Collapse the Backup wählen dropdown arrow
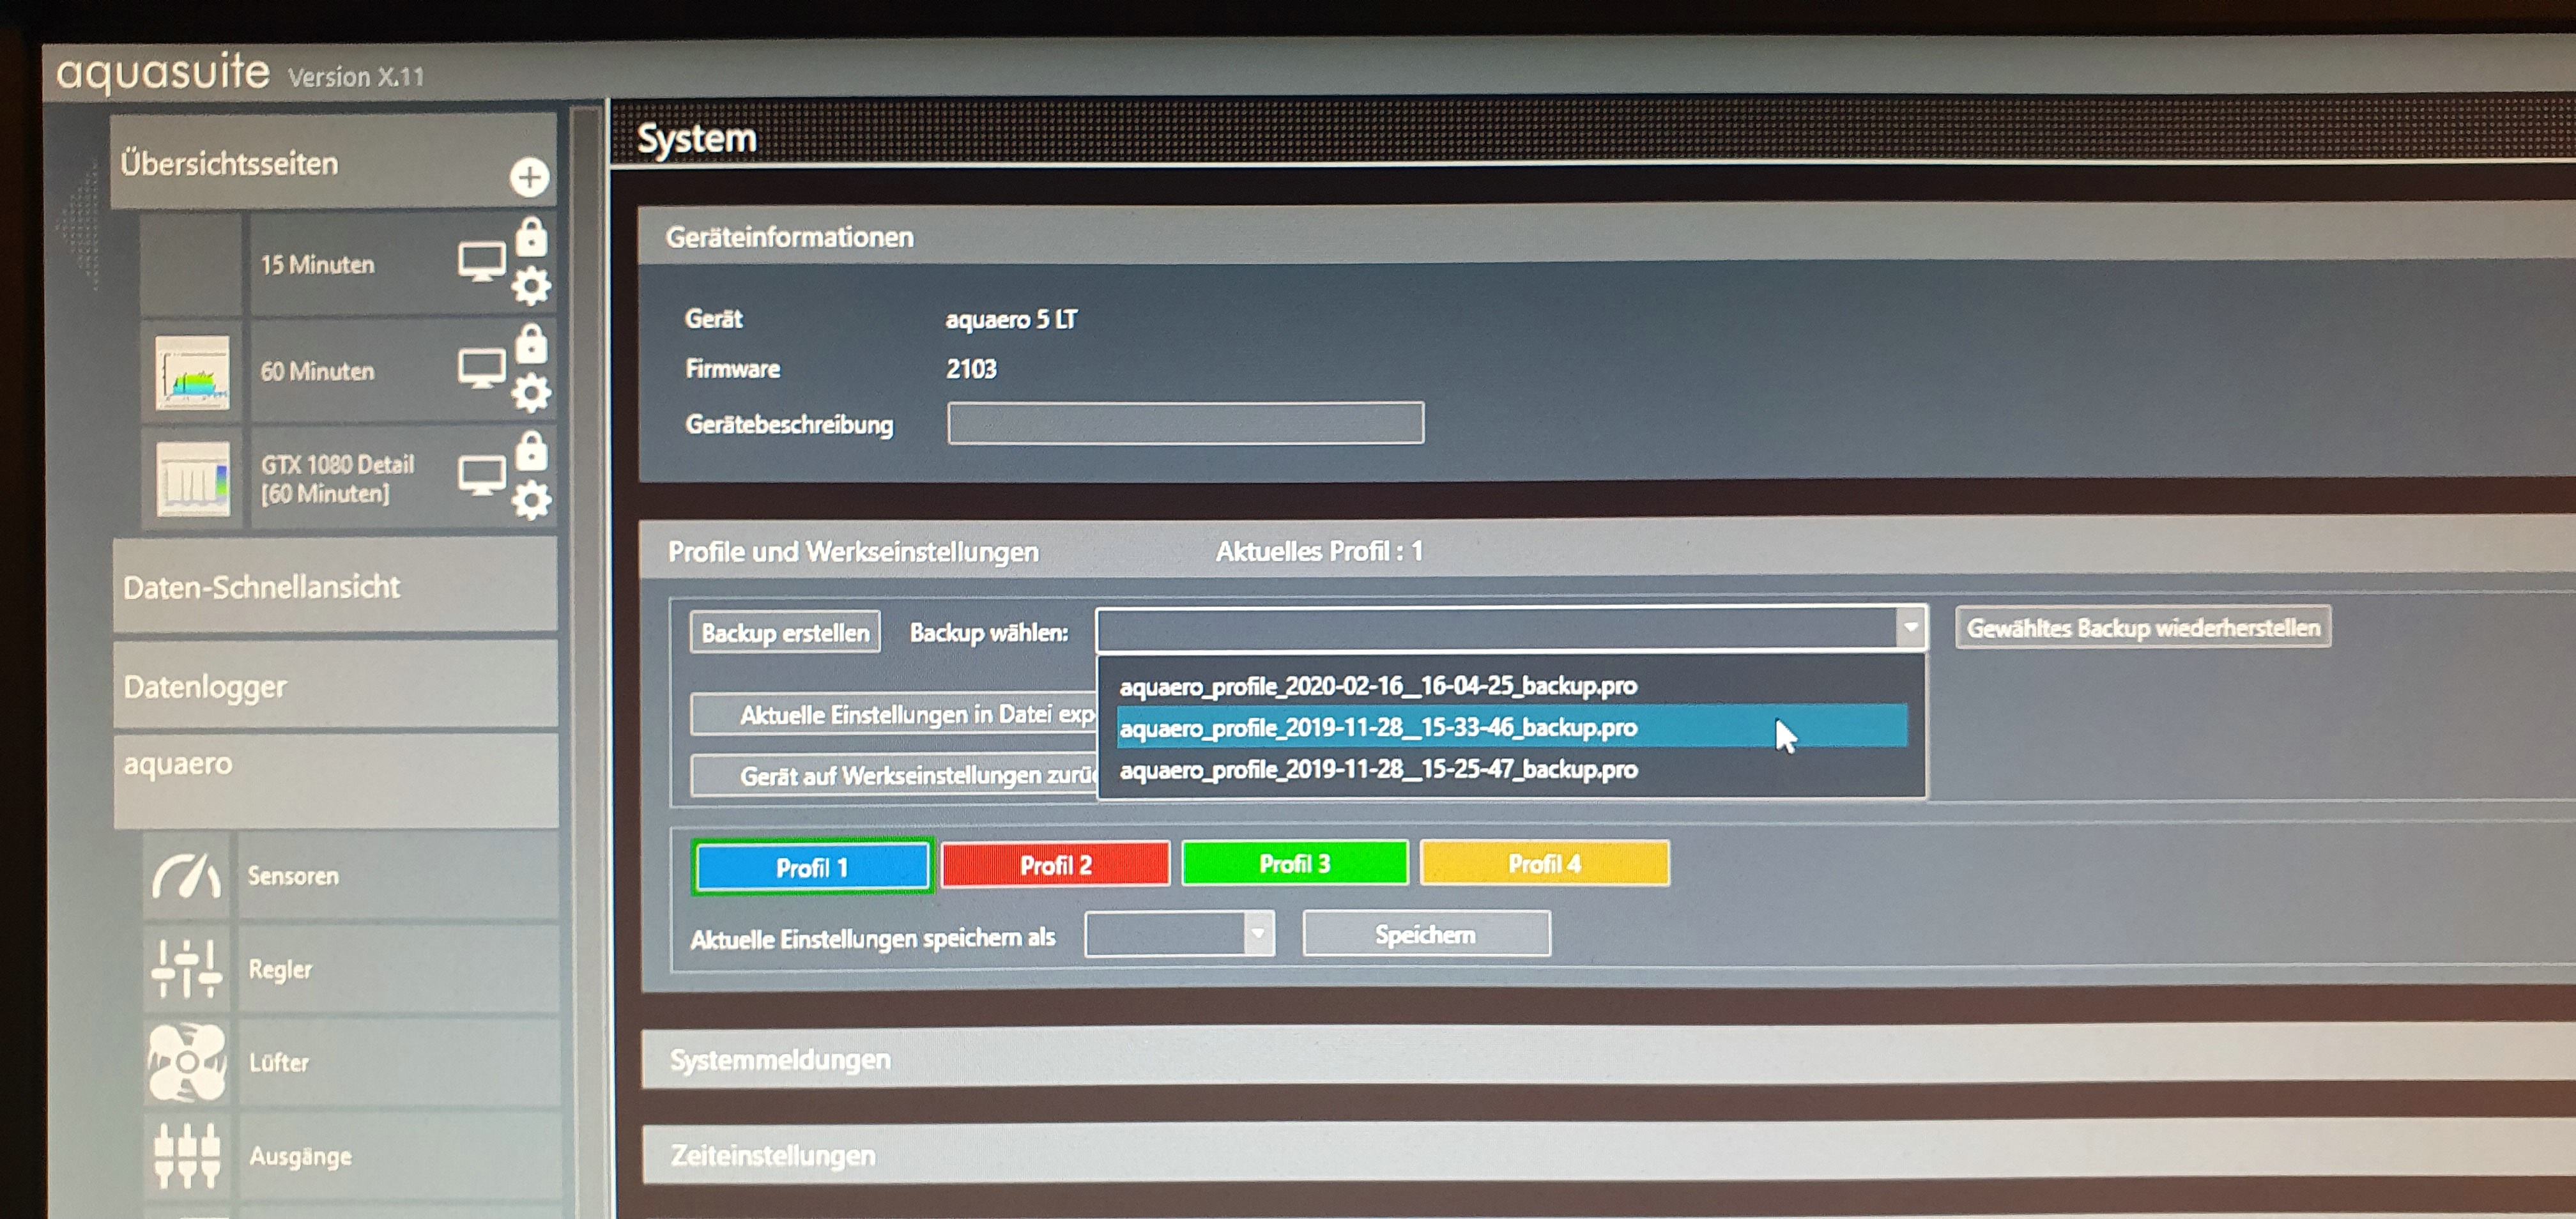Image resolution: width=2576 pixels, height=1219 pixels. click(1910, 628)
